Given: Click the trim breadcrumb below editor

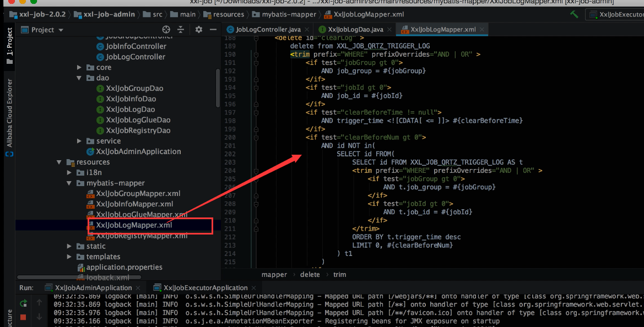Looking at the screenshot, I should tap(340, 275).
